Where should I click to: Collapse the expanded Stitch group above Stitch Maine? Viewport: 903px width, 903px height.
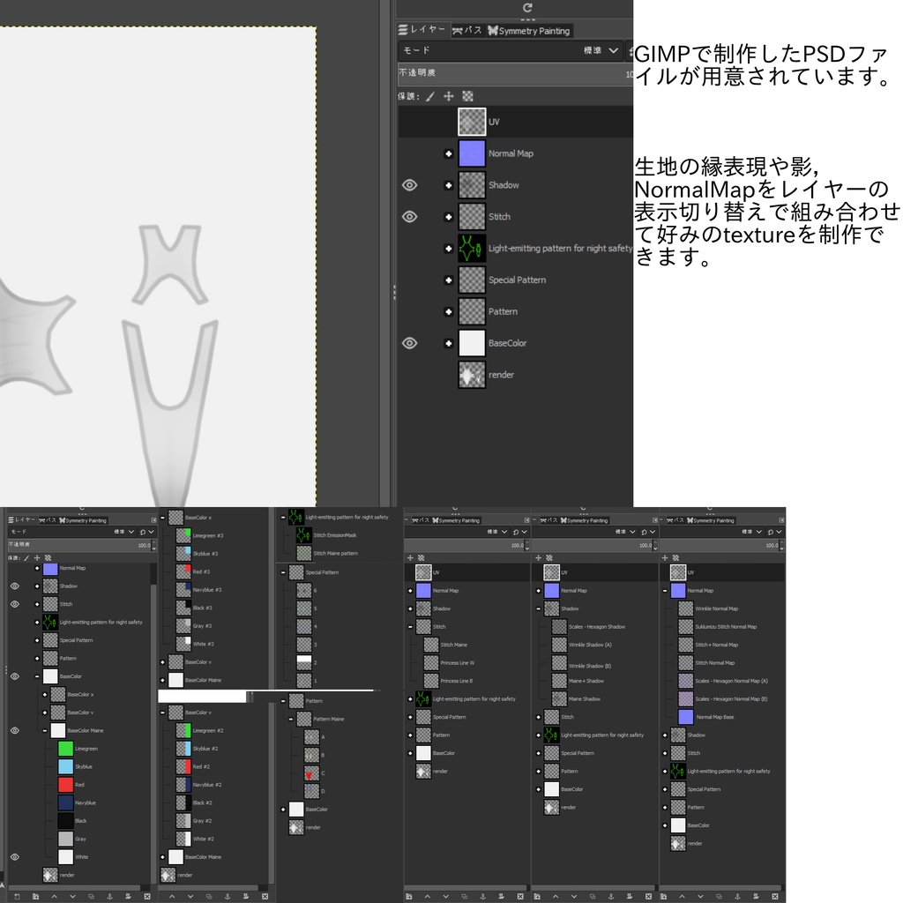click(x=410, y=627)
